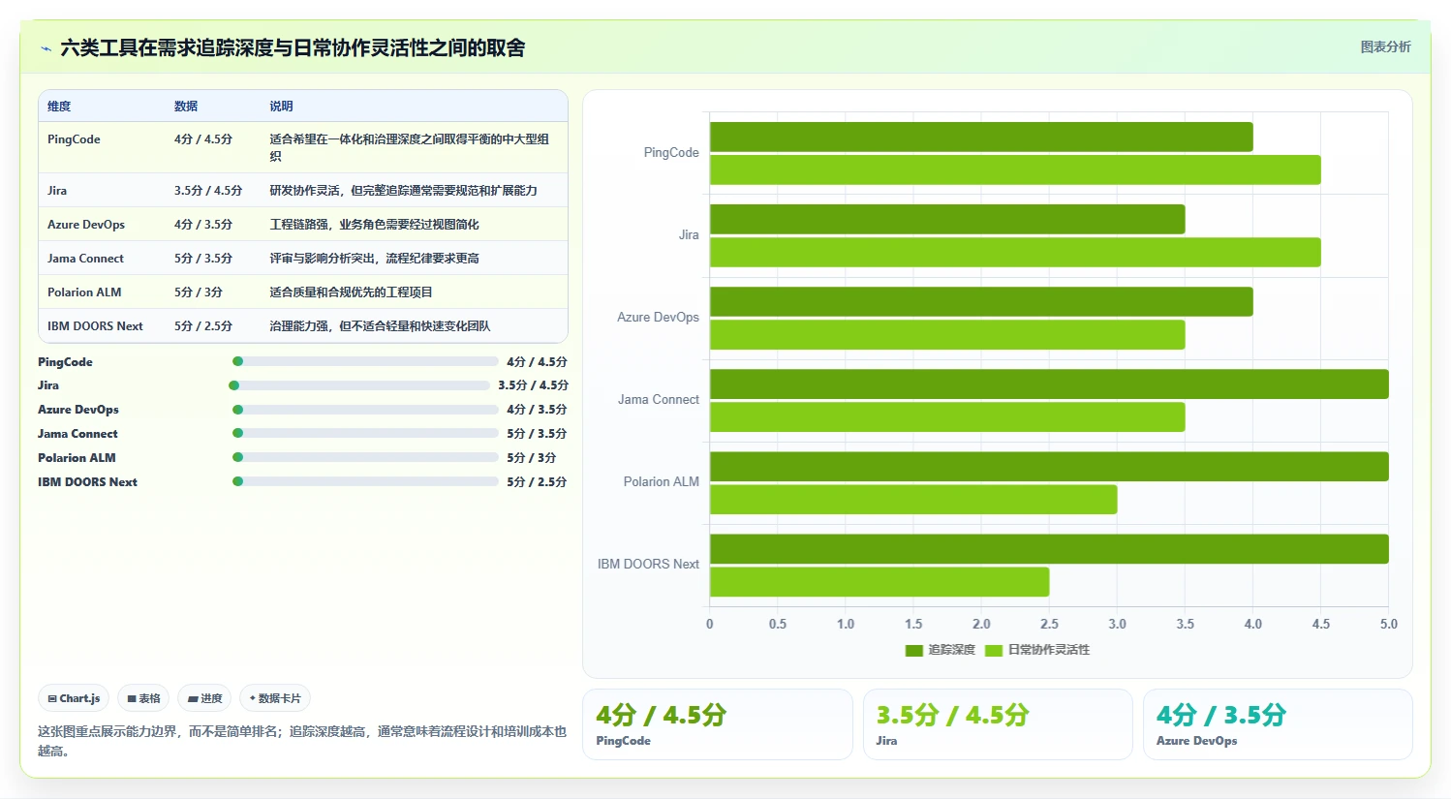This screenshot has height=799, width=1451.
Task: Click the PingCode progress bar
Action: pyautogui.click(x=365, y=361)
